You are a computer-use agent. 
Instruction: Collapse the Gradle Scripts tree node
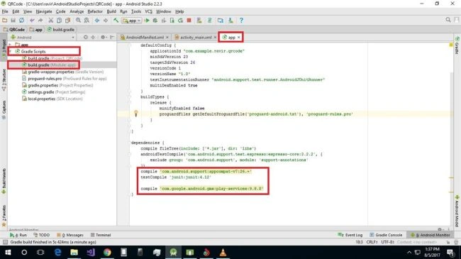(11, 51)
